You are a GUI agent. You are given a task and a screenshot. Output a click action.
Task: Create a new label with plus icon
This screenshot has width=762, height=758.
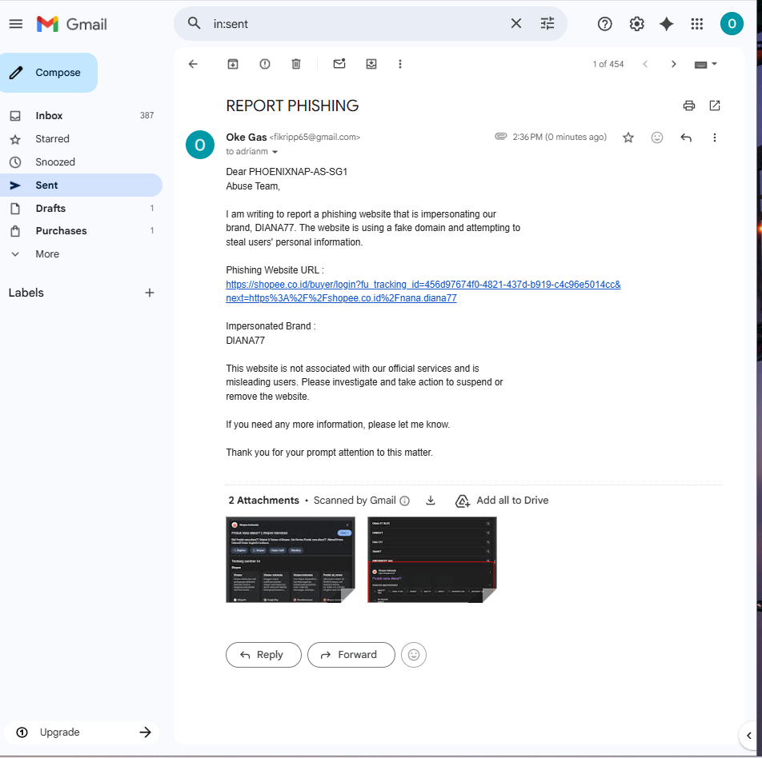coord(150,293)
